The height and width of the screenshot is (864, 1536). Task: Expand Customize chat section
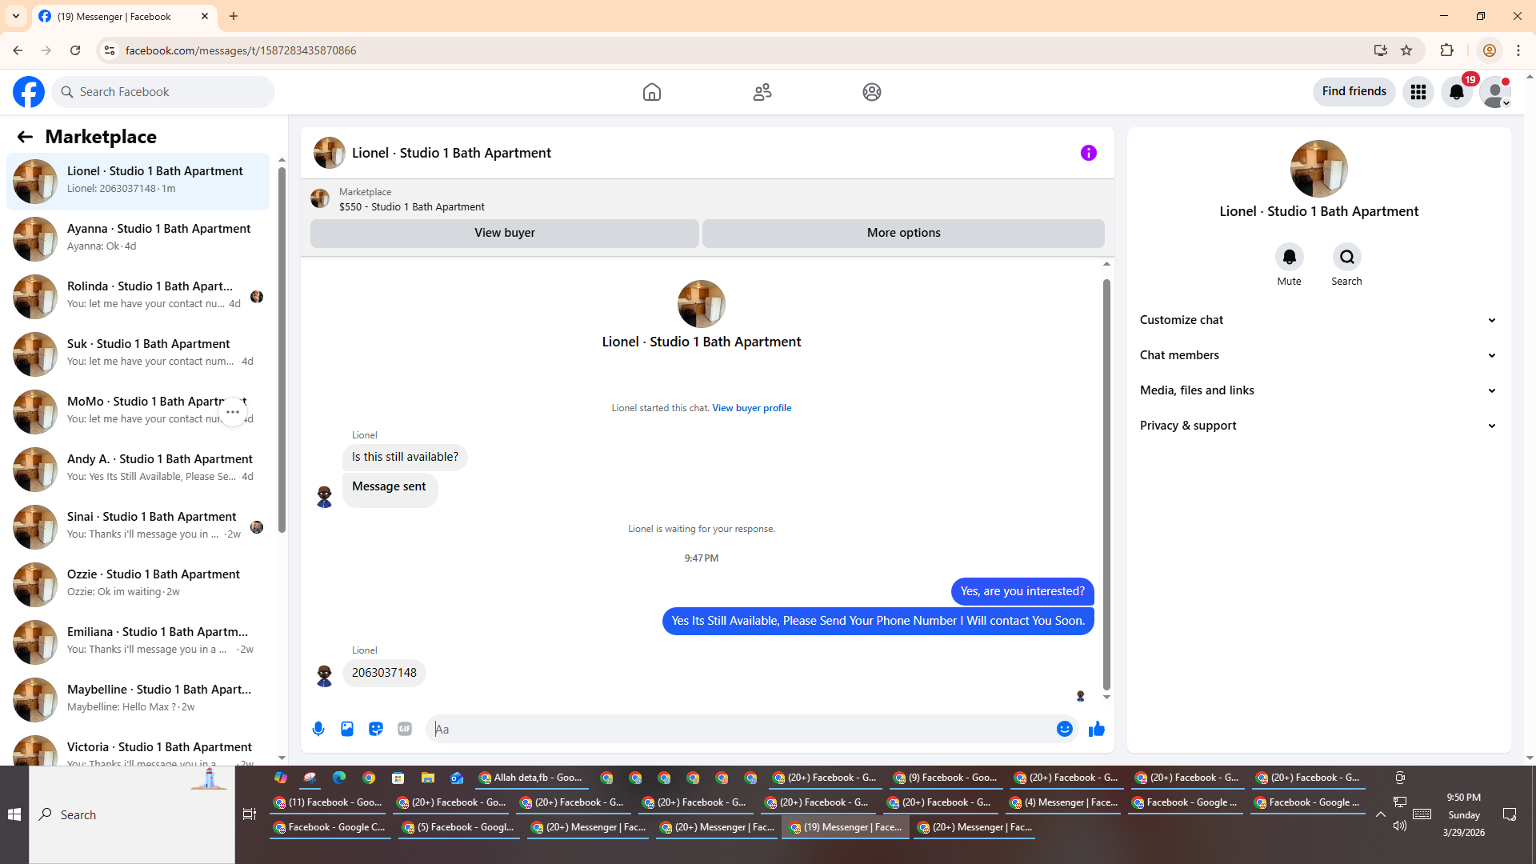pyautogui.click(x=1318, y=320)
